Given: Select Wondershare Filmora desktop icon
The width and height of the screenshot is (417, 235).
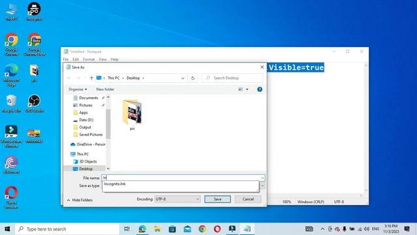Looking at the screenshot, I should click(x=12, y=136).
